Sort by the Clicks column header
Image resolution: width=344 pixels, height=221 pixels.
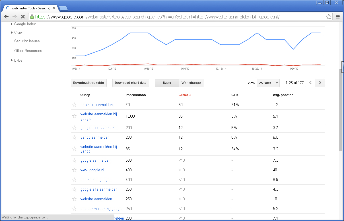point(185,95)
